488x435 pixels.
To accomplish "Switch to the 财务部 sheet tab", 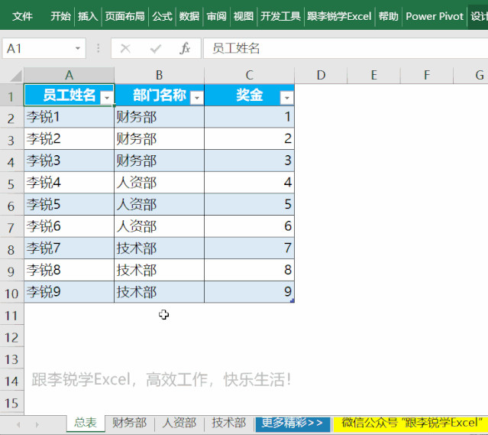I will (130, 424).
